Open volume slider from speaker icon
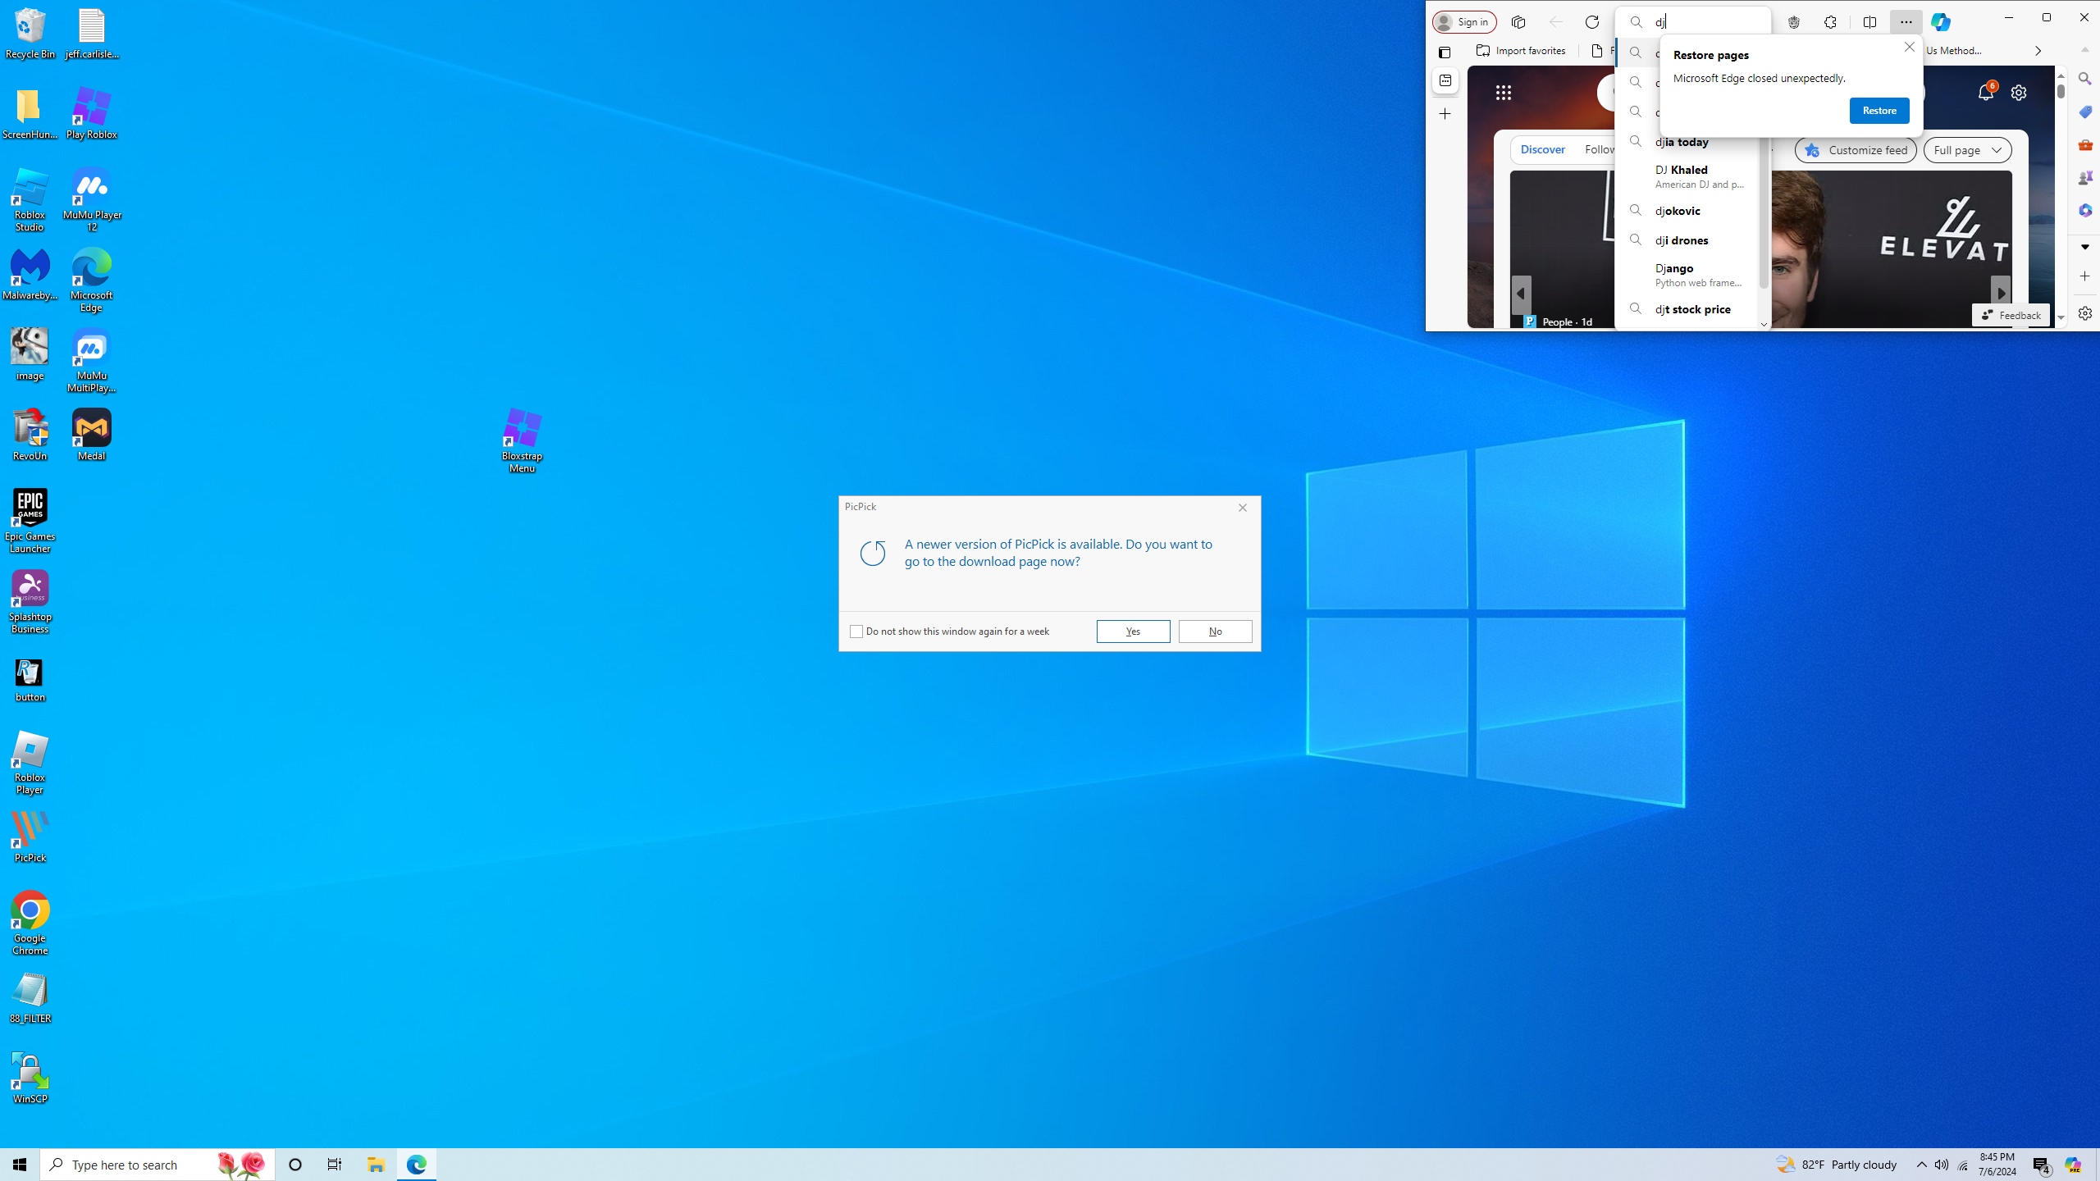The image size is (2100, 1181). (1942, 1165)
